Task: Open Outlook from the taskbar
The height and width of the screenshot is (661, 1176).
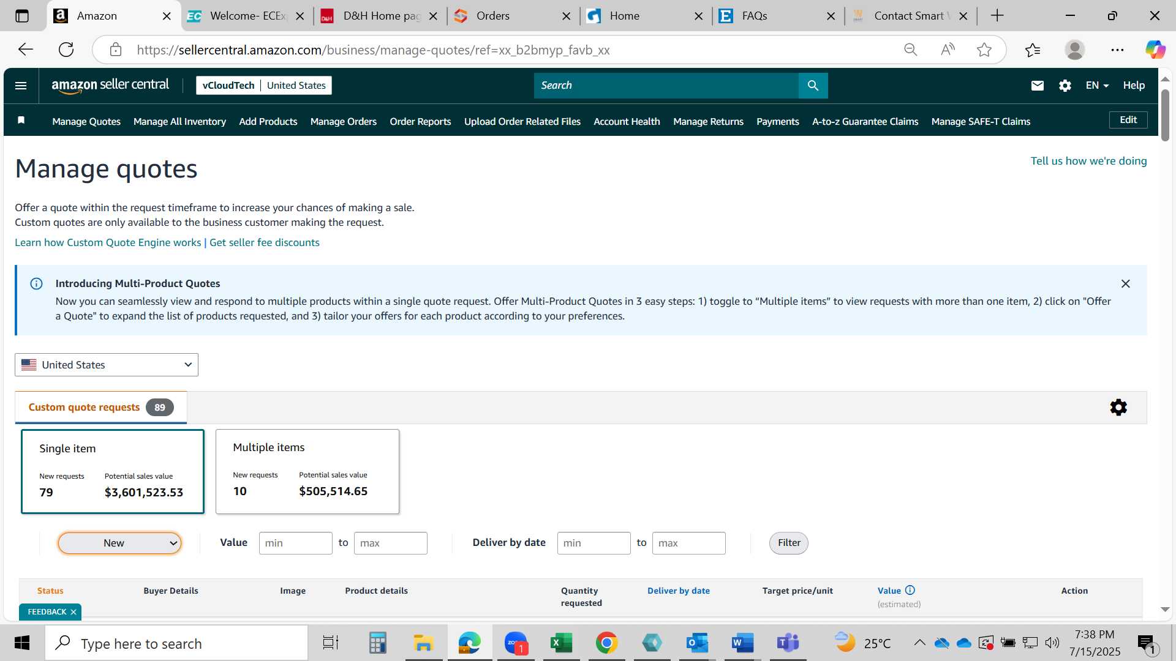Action: [697, 643]
